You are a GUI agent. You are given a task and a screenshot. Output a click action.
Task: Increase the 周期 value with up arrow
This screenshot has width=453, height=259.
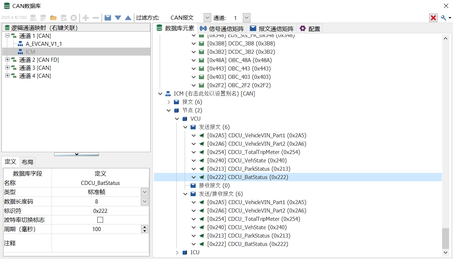click(145, 227)
